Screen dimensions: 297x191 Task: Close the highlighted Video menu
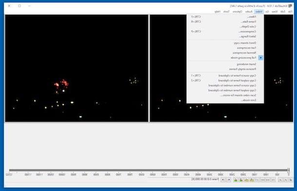[x=259, y=12]
